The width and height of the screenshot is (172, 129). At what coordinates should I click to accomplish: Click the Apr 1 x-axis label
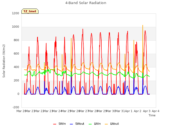click(129, 111)
